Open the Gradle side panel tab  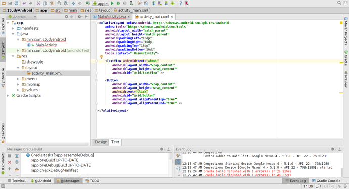click(346, 58)
